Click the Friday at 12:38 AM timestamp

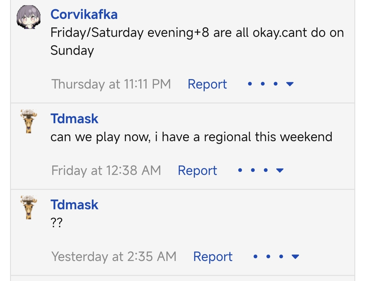click(106, 171)
